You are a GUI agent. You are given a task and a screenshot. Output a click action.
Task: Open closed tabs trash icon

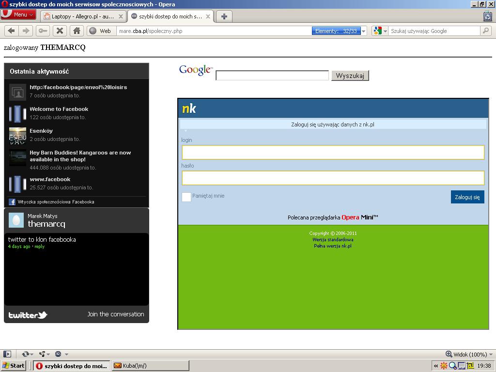tap(487, 16)
